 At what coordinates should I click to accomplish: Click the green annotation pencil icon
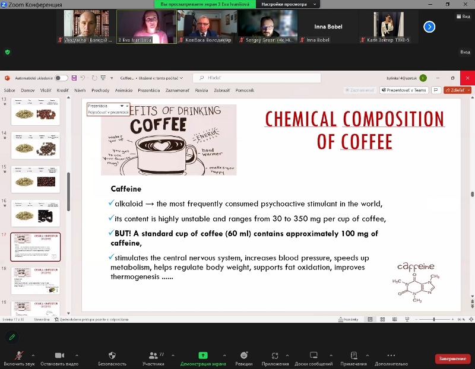11,337
